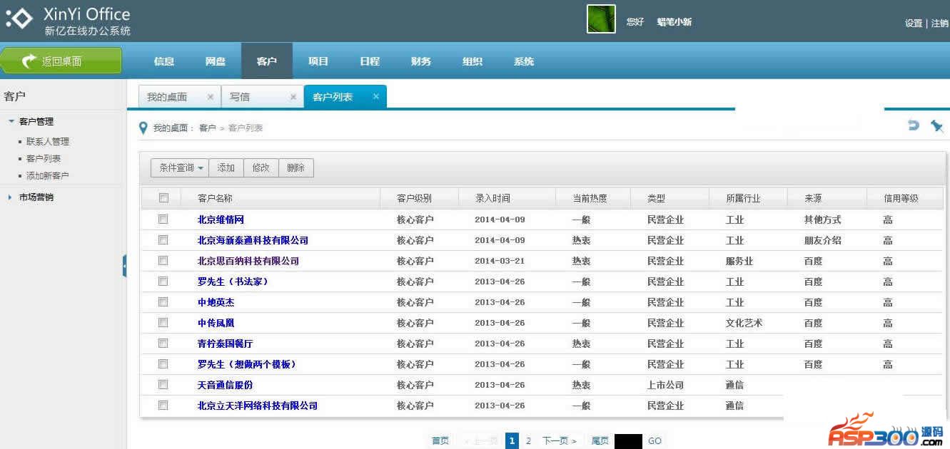The image size is (950, 449).
Task: Open the 财务 menu in navigation bar
Action: click(421, 61)
